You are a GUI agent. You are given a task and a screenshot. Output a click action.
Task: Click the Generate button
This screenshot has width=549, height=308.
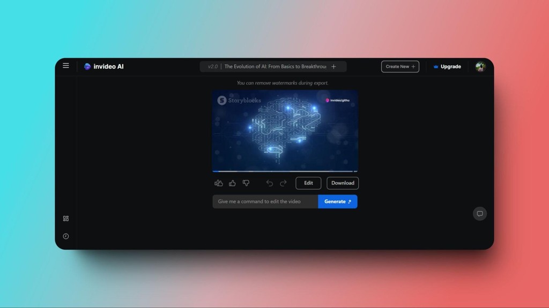pos(337,202)
